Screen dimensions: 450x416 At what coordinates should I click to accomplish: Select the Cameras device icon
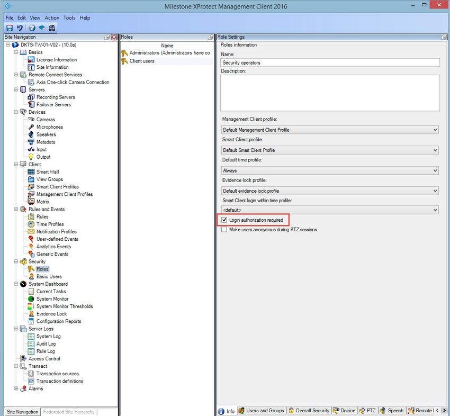(x=31, y=120)
